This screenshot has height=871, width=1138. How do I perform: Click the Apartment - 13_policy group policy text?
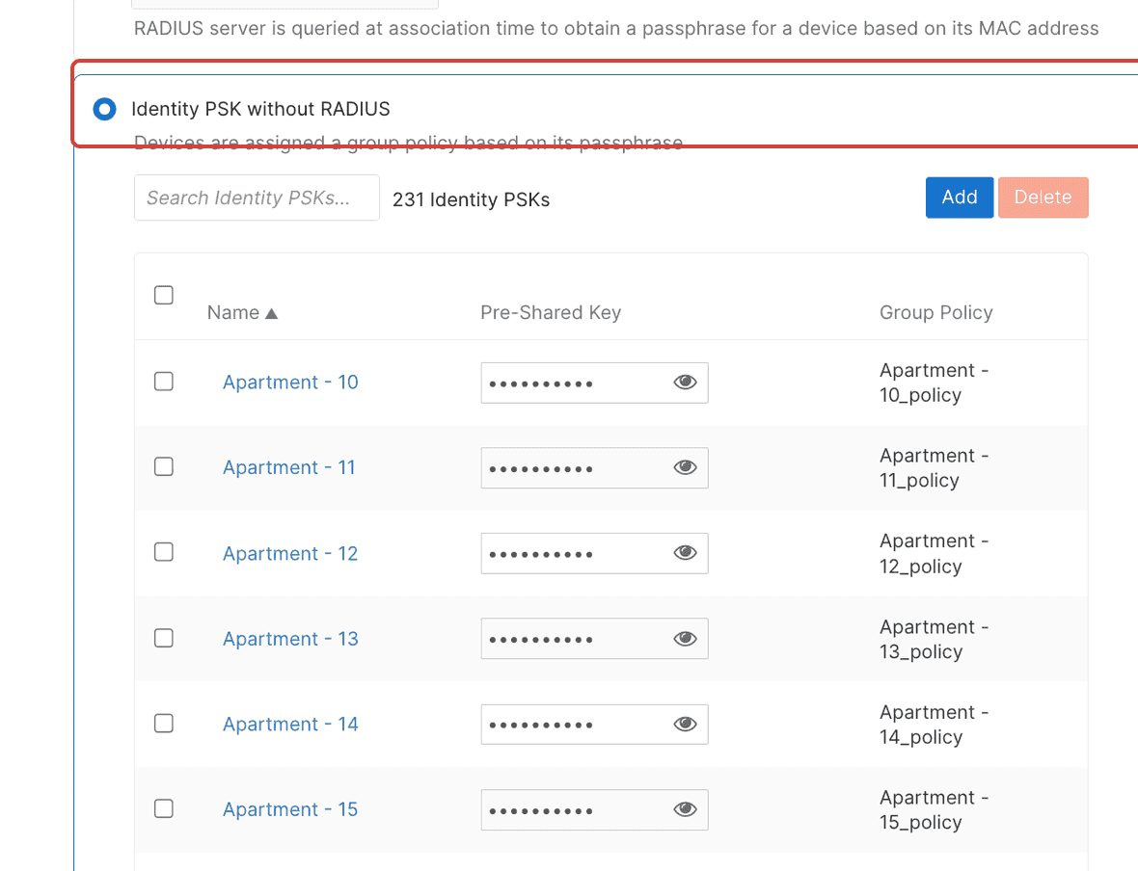tap(935, 639)
